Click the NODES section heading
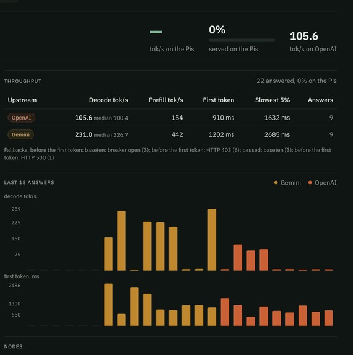This screenshot has width=353, height=355. coord(14,346)
